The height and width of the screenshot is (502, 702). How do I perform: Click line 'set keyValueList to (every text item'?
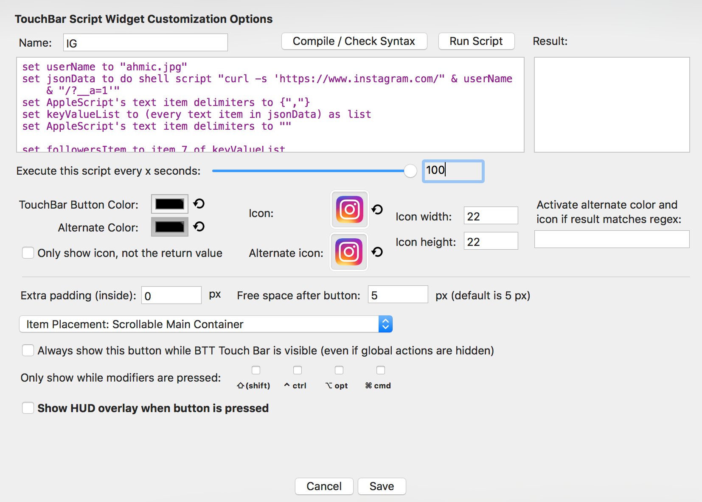197,114
